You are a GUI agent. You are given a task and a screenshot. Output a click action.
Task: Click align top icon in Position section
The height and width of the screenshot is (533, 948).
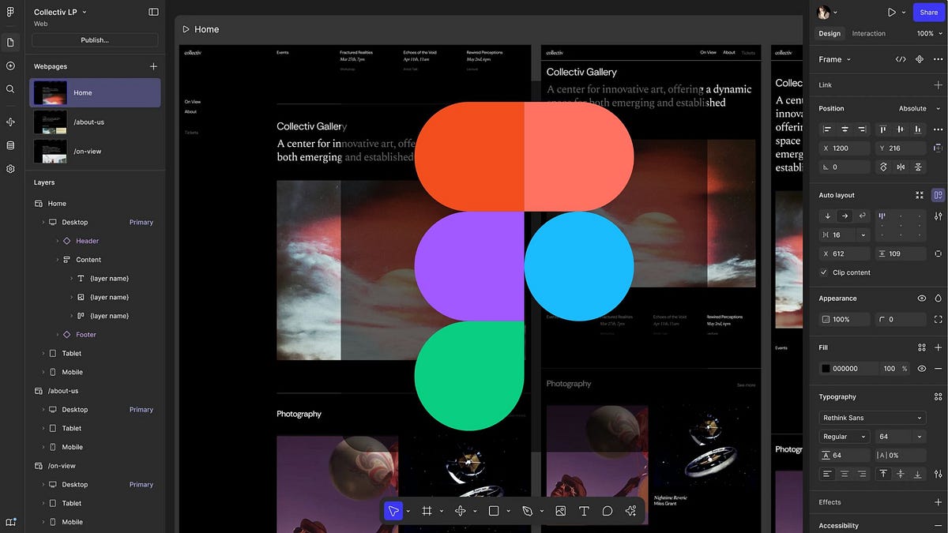[x=882, y=129]
